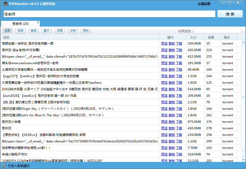The width and height of the screenshot is (246, 169).
Task: Filter results to 文档
Action: (73, 31)
